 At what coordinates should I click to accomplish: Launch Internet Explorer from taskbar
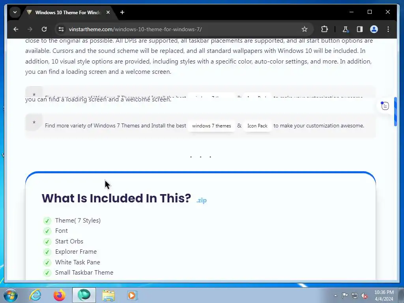pos(35,295)
